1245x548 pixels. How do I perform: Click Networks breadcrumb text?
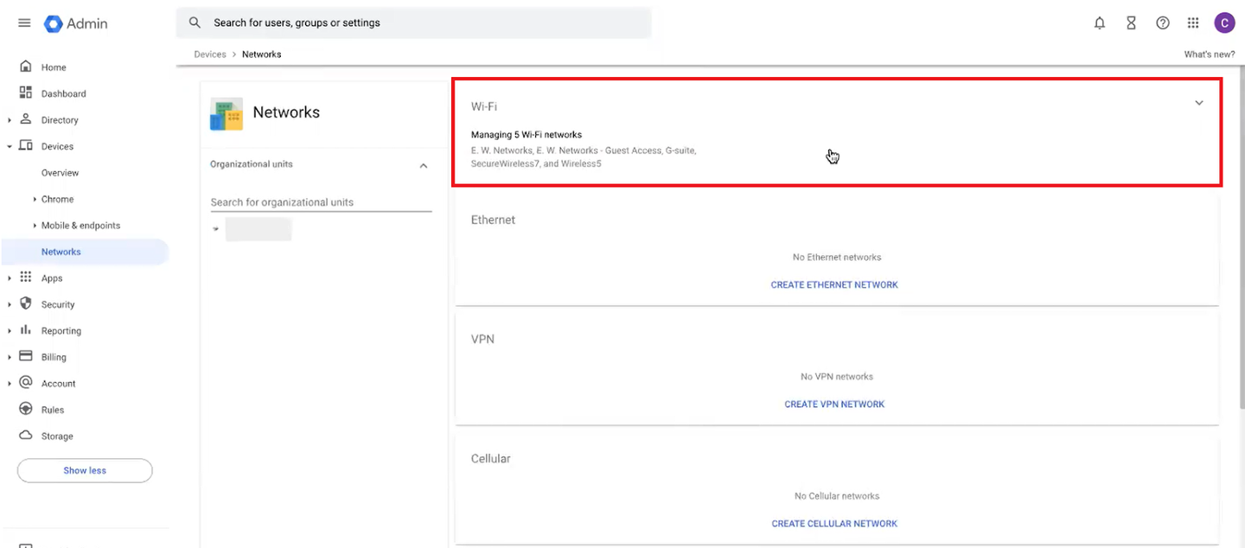261,54
